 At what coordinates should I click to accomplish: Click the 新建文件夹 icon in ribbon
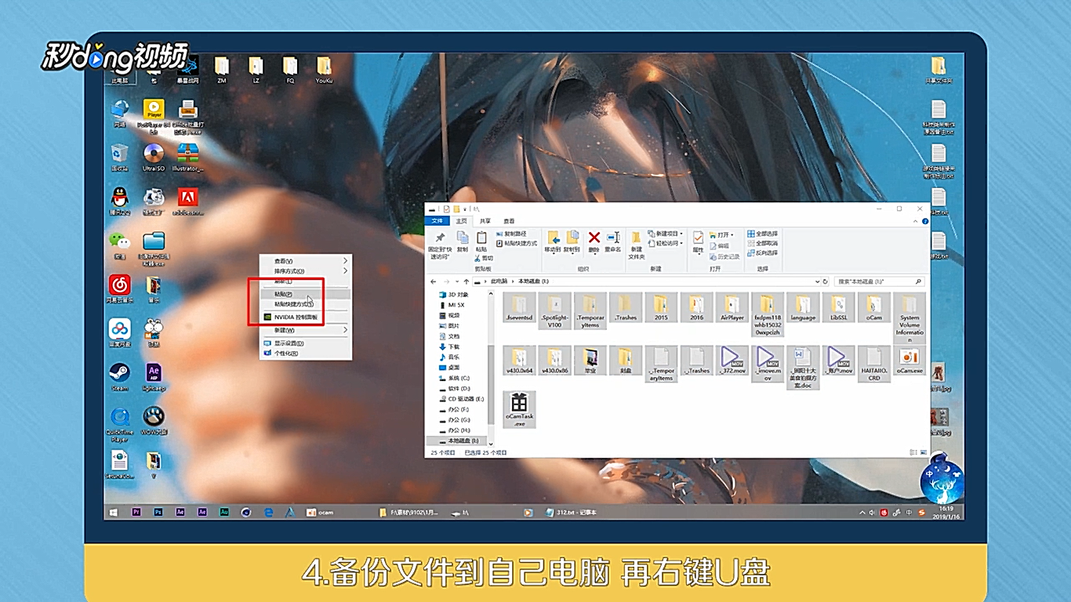coord(637,238)
